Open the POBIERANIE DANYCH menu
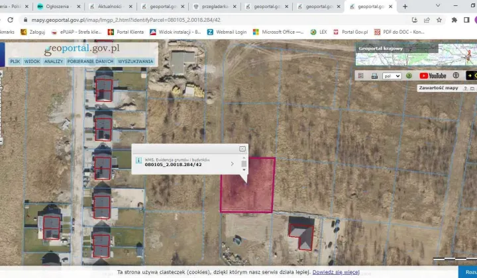This screenshot has height=278, width=477. pyautogui.click(x=90, y=62)
